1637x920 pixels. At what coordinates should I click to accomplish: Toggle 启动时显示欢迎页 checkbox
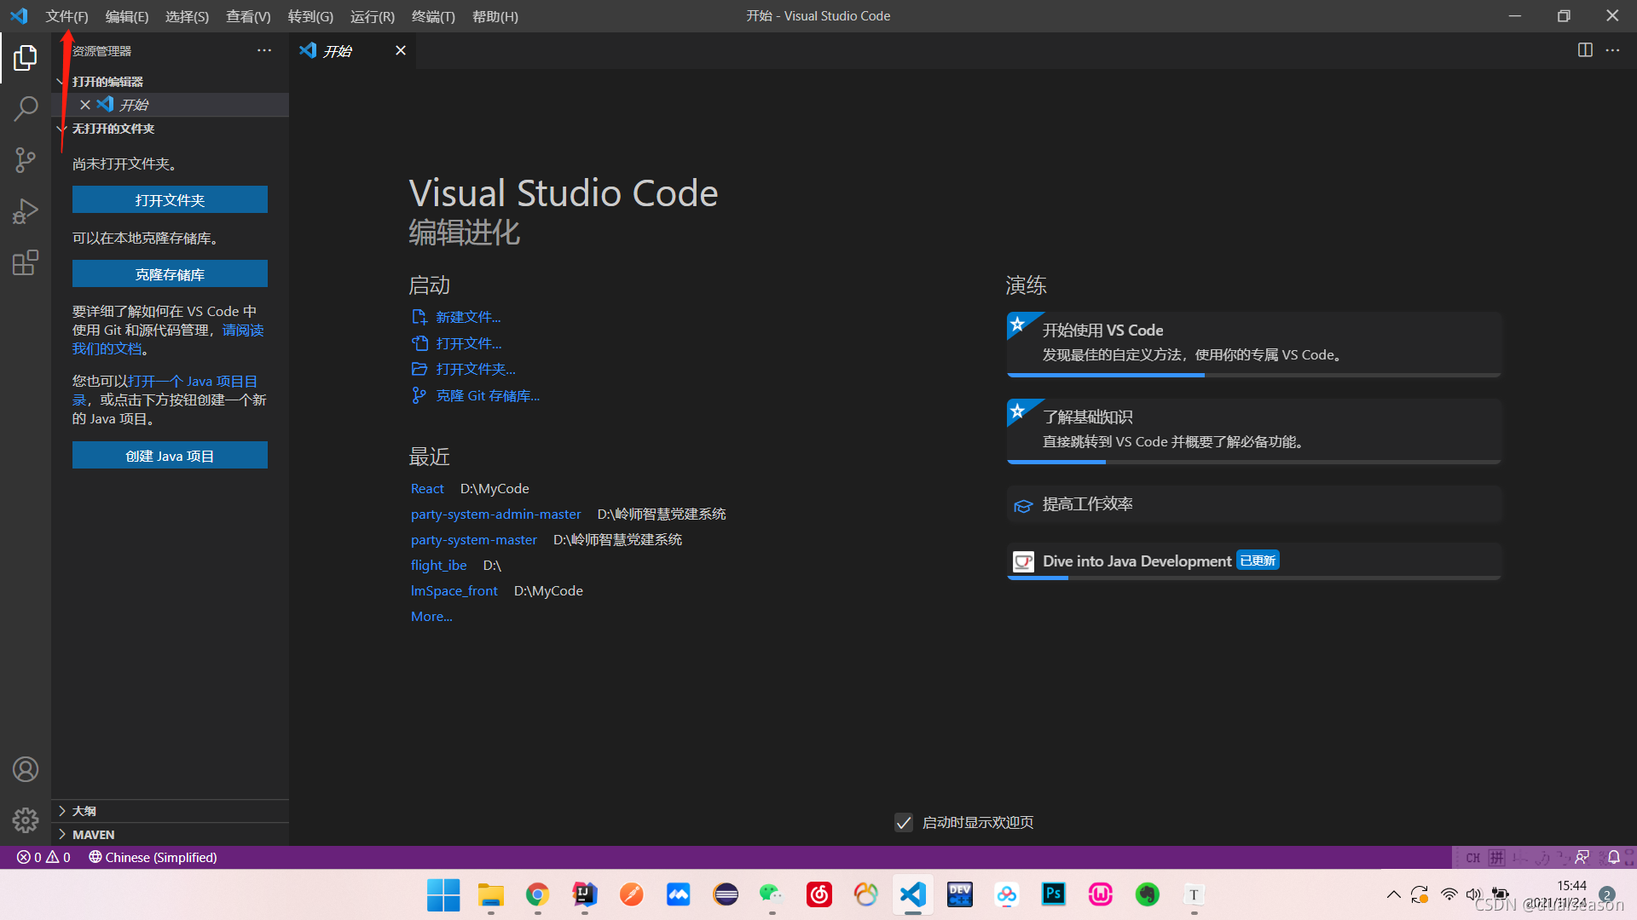[x=904, y=822]
